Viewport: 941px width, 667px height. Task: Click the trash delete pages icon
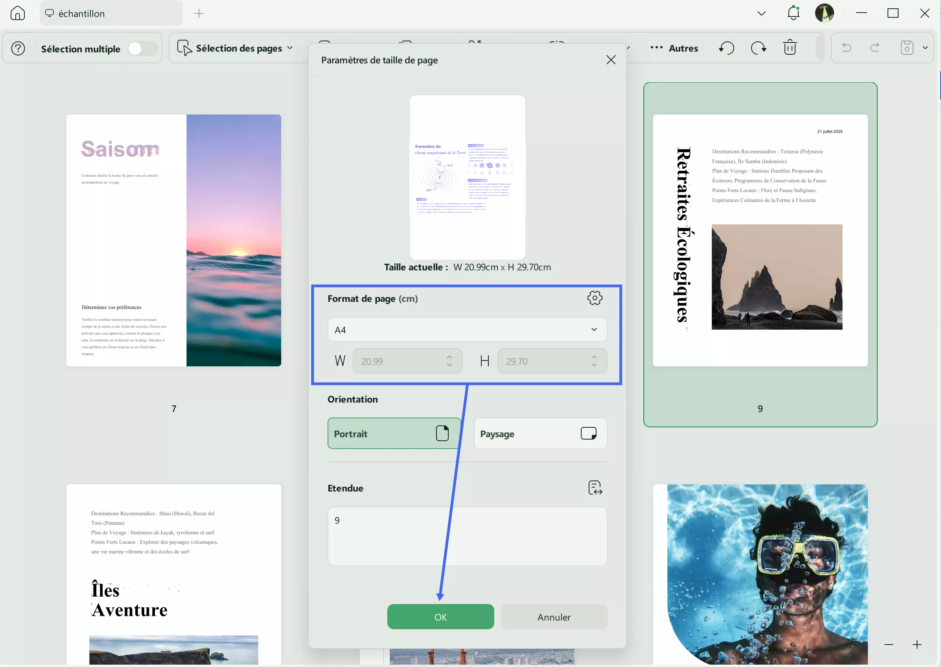pyautogui.click(x=790, y=48)
